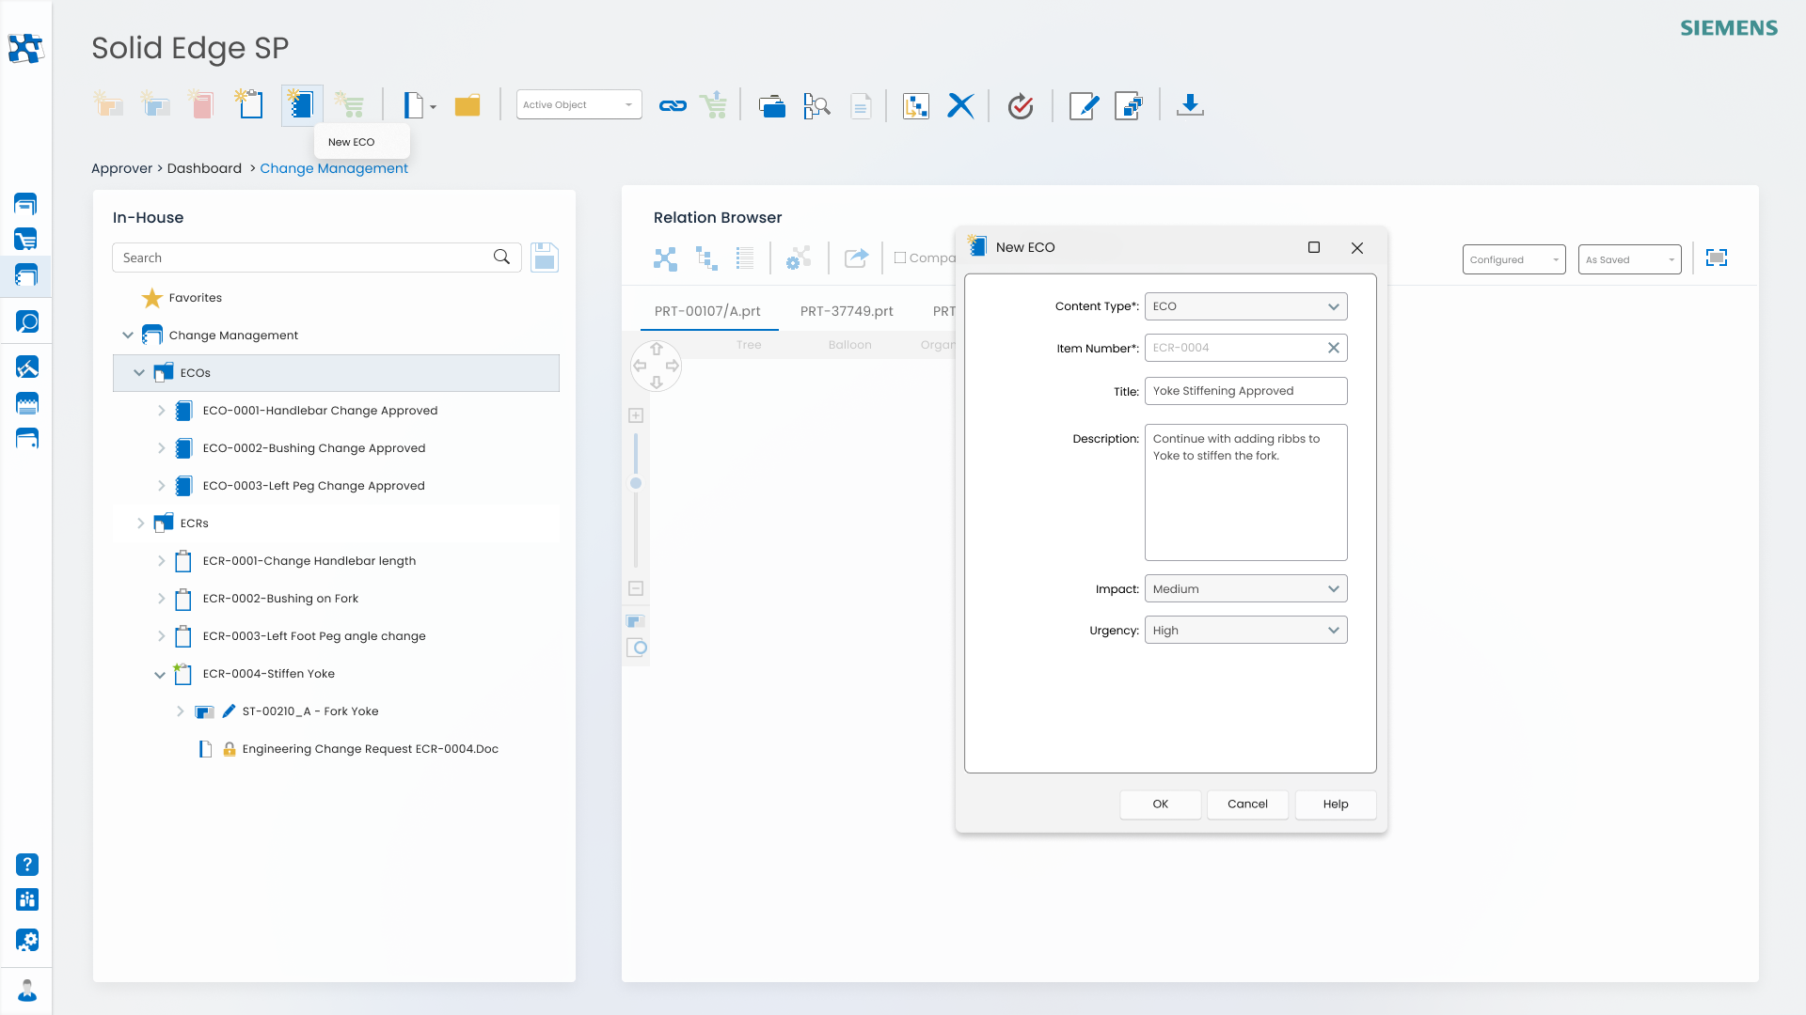Click the Solid Edge SP logo icon

click(25, 48)
